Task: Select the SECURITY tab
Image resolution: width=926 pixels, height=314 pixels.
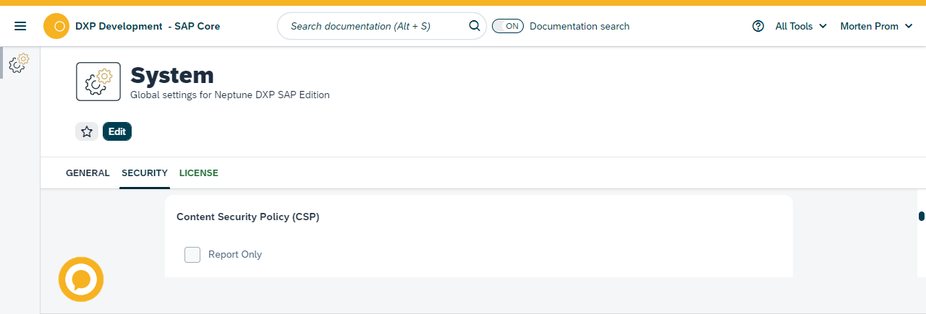Action: tap(145, 173)
